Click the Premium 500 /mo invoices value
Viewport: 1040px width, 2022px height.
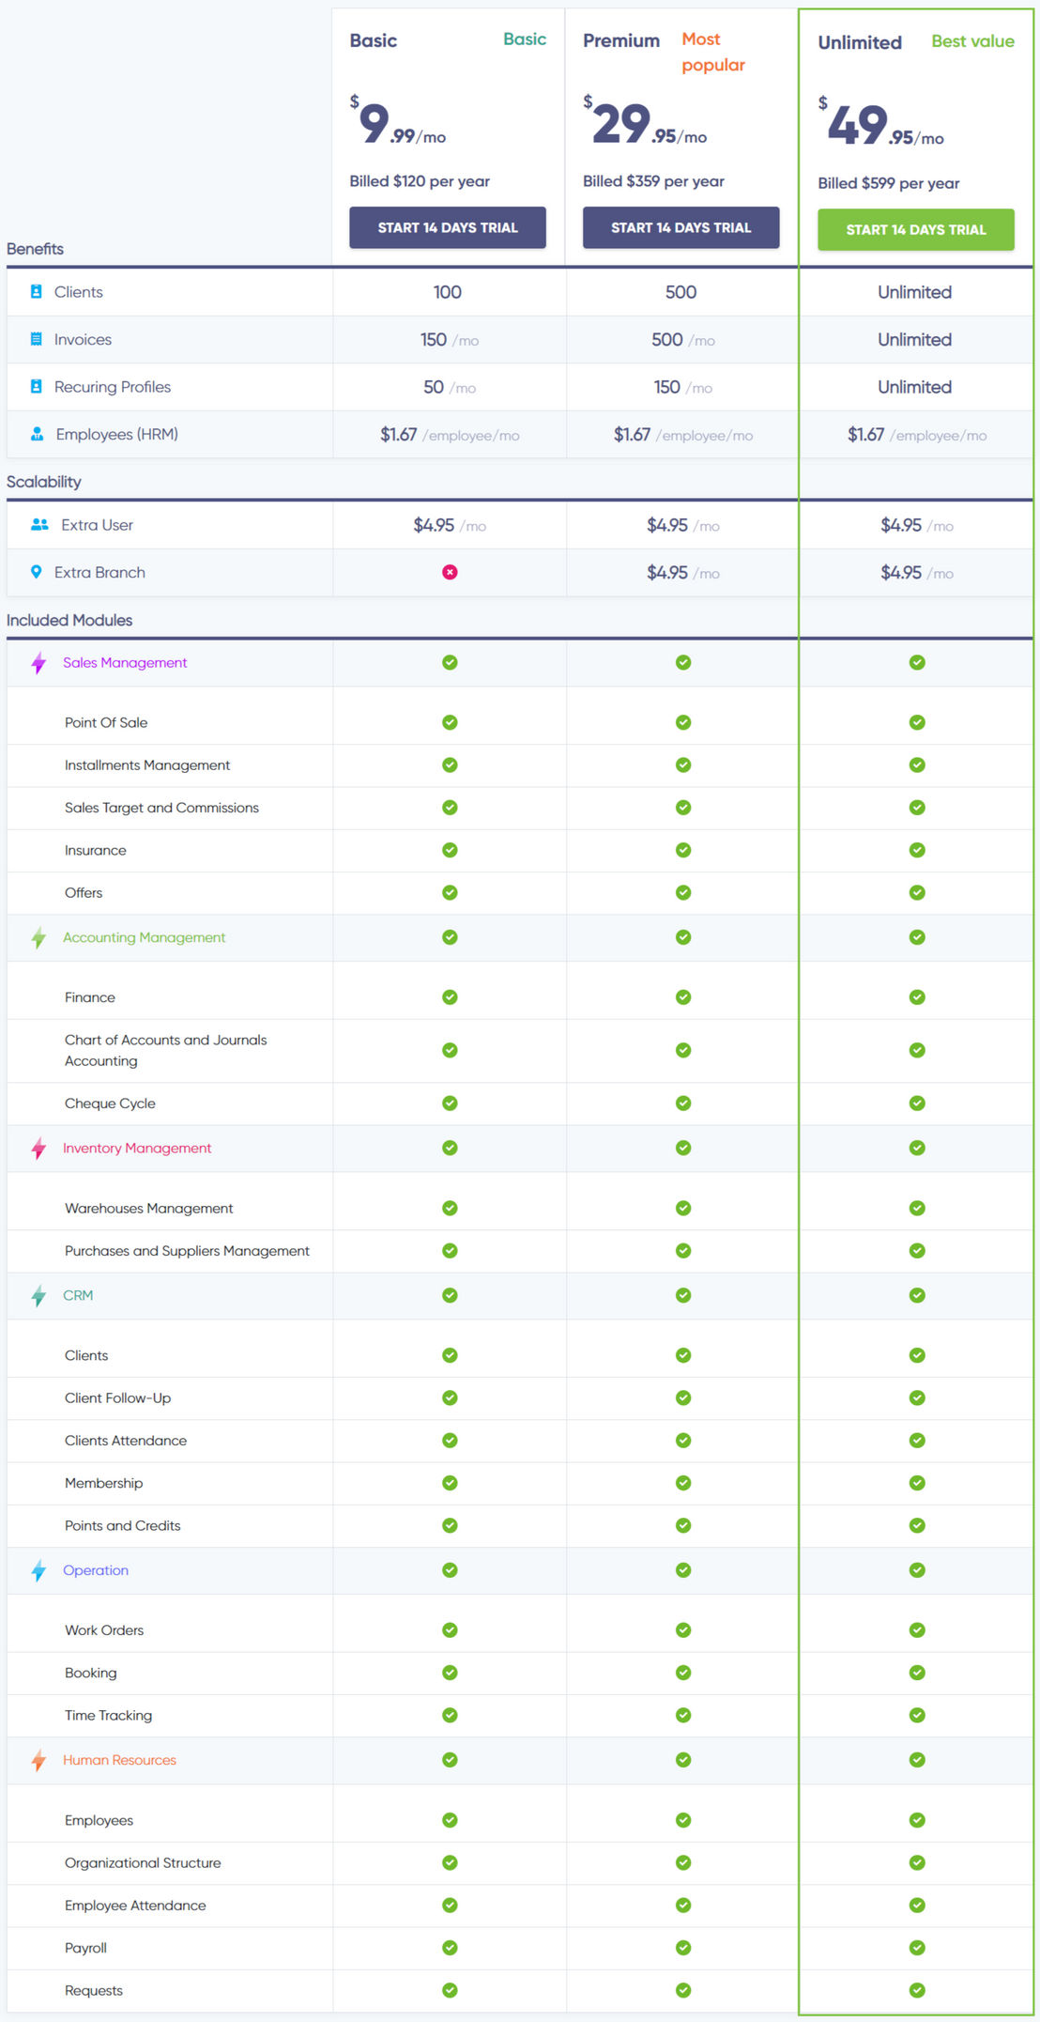coord(683,340)
